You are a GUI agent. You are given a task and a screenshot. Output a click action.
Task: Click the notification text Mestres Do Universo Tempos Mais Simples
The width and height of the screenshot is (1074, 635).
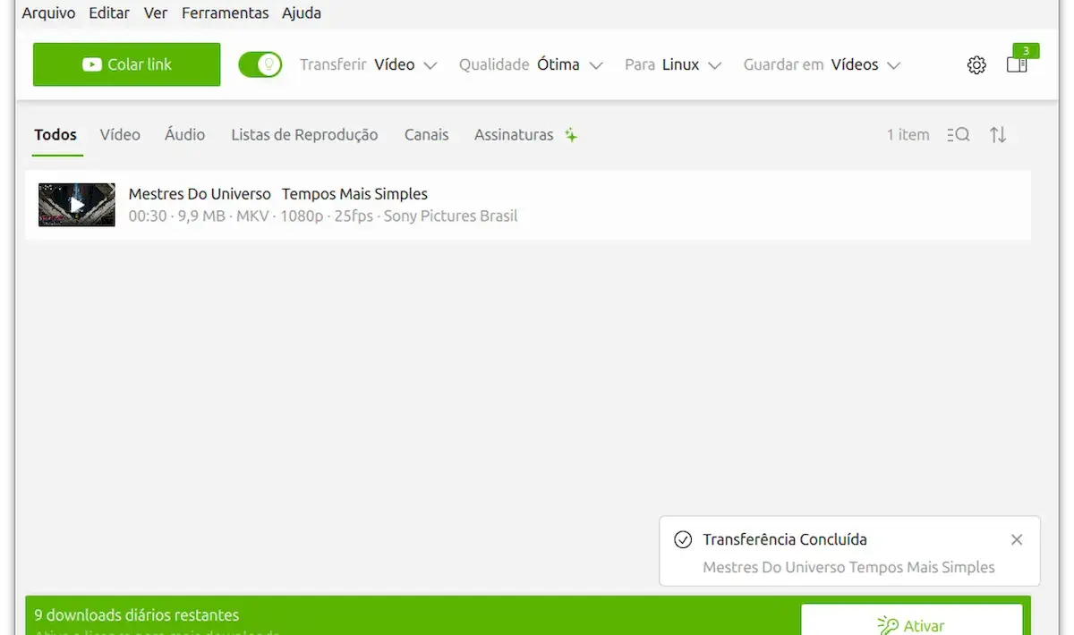pos(848,567)
